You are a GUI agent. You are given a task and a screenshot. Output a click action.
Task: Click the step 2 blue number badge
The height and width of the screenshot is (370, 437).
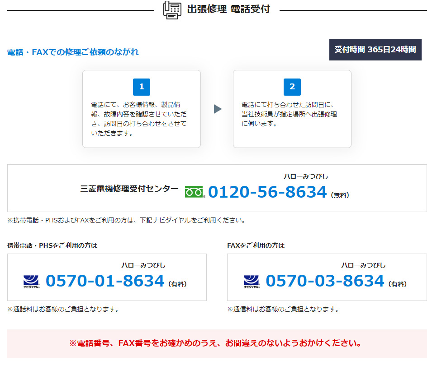(x=292, y=87)
